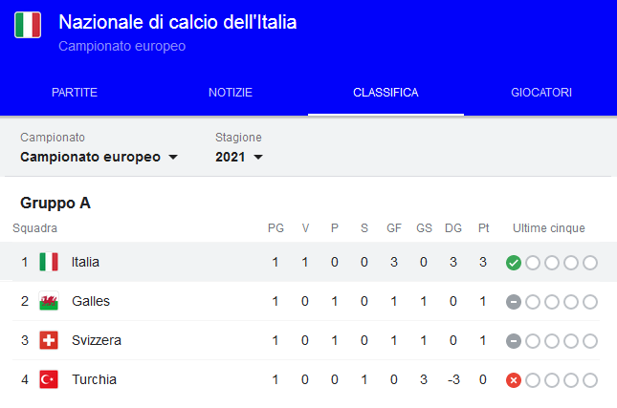617x408 pixels.
Task: Select the CLASSIFICA tab
Action: coord(386,93)
